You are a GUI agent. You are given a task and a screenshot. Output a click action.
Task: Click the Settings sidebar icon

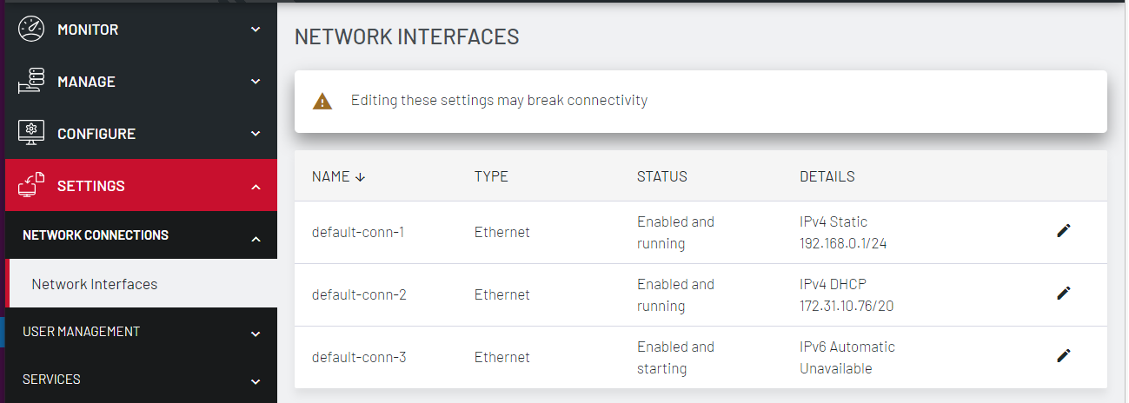click(x=31, y=186)
